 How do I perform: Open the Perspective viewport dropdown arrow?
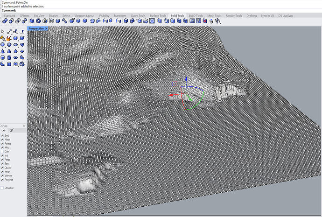(x=47, y=28)
